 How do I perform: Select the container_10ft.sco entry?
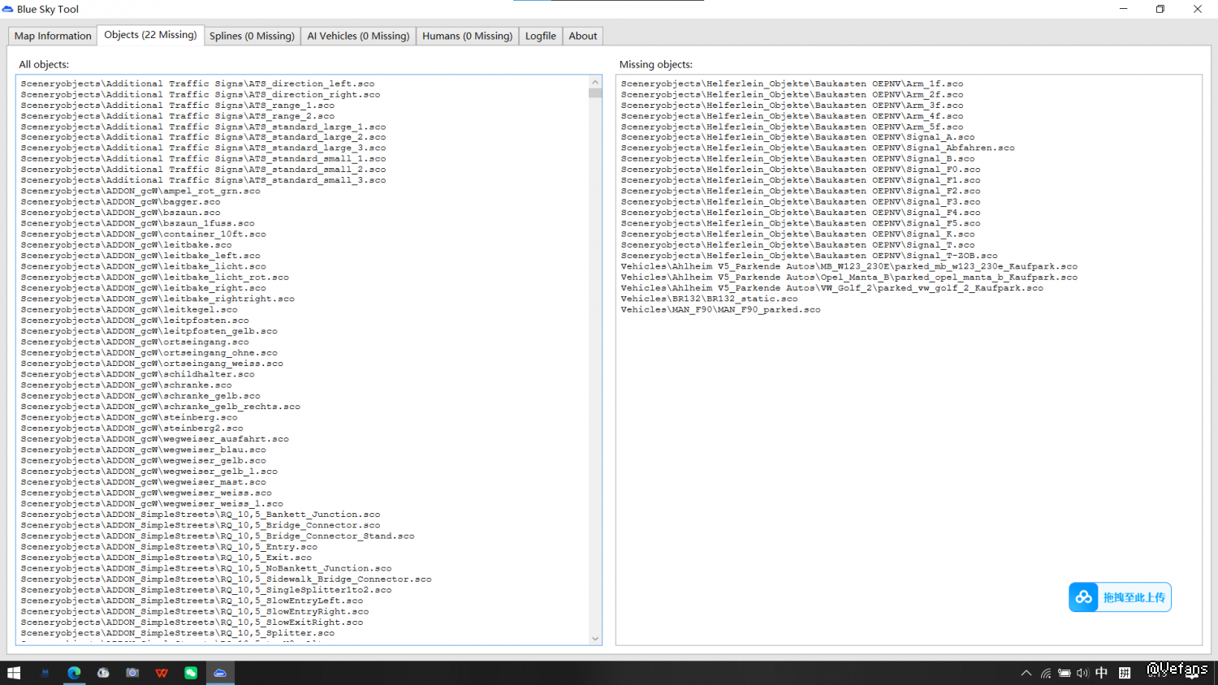(144, 234)
